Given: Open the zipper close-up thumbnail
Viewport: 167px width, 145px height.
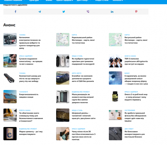Looking at the screenshot, I should (115, 134).
